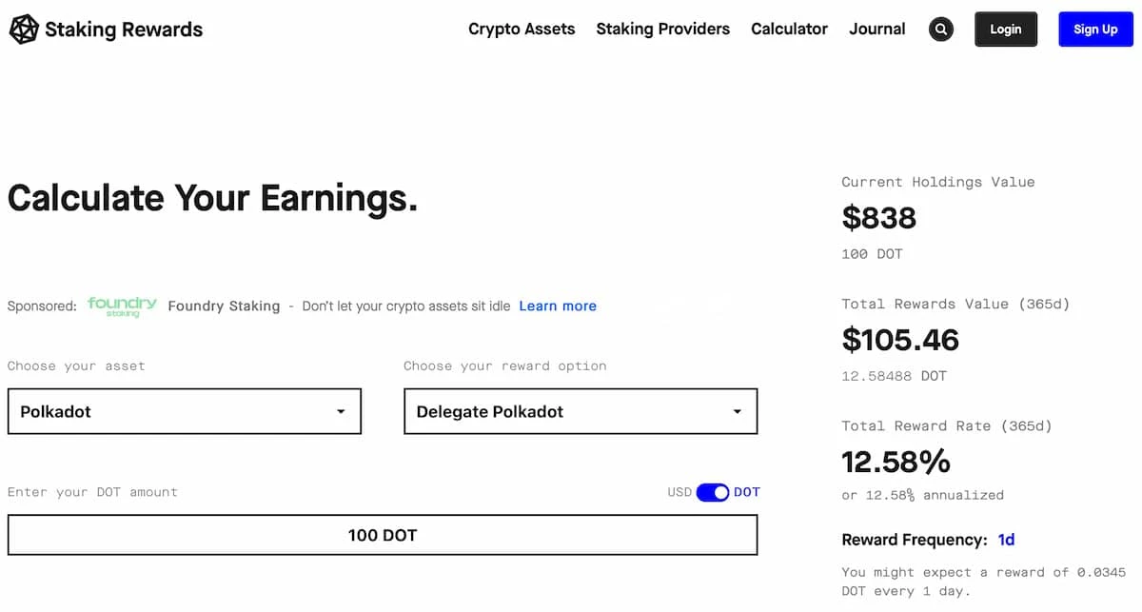Viewport: 1142px width, 612px height.
Task: Open the Crypto Assets menu
Action: [522, 30]
